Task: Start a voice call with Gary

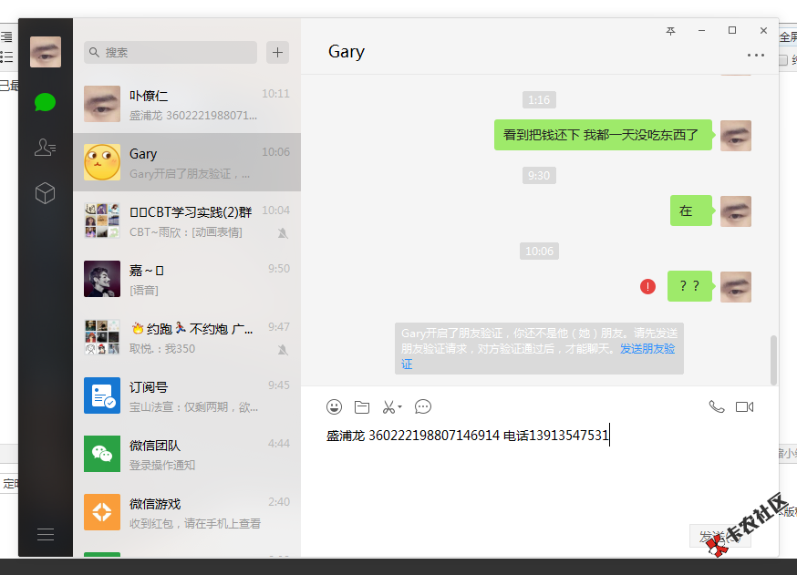Action: [x=717, y=406]
